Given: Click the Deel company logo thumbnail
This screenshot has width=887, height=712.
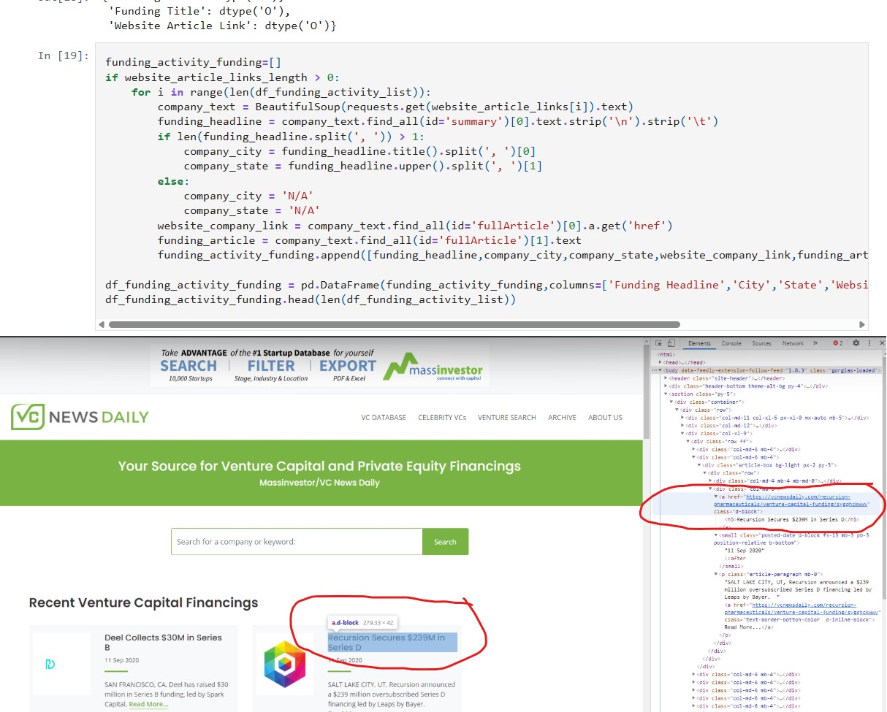Looking at the screenshot, I should pyautogui.click(x=50, y=664).
